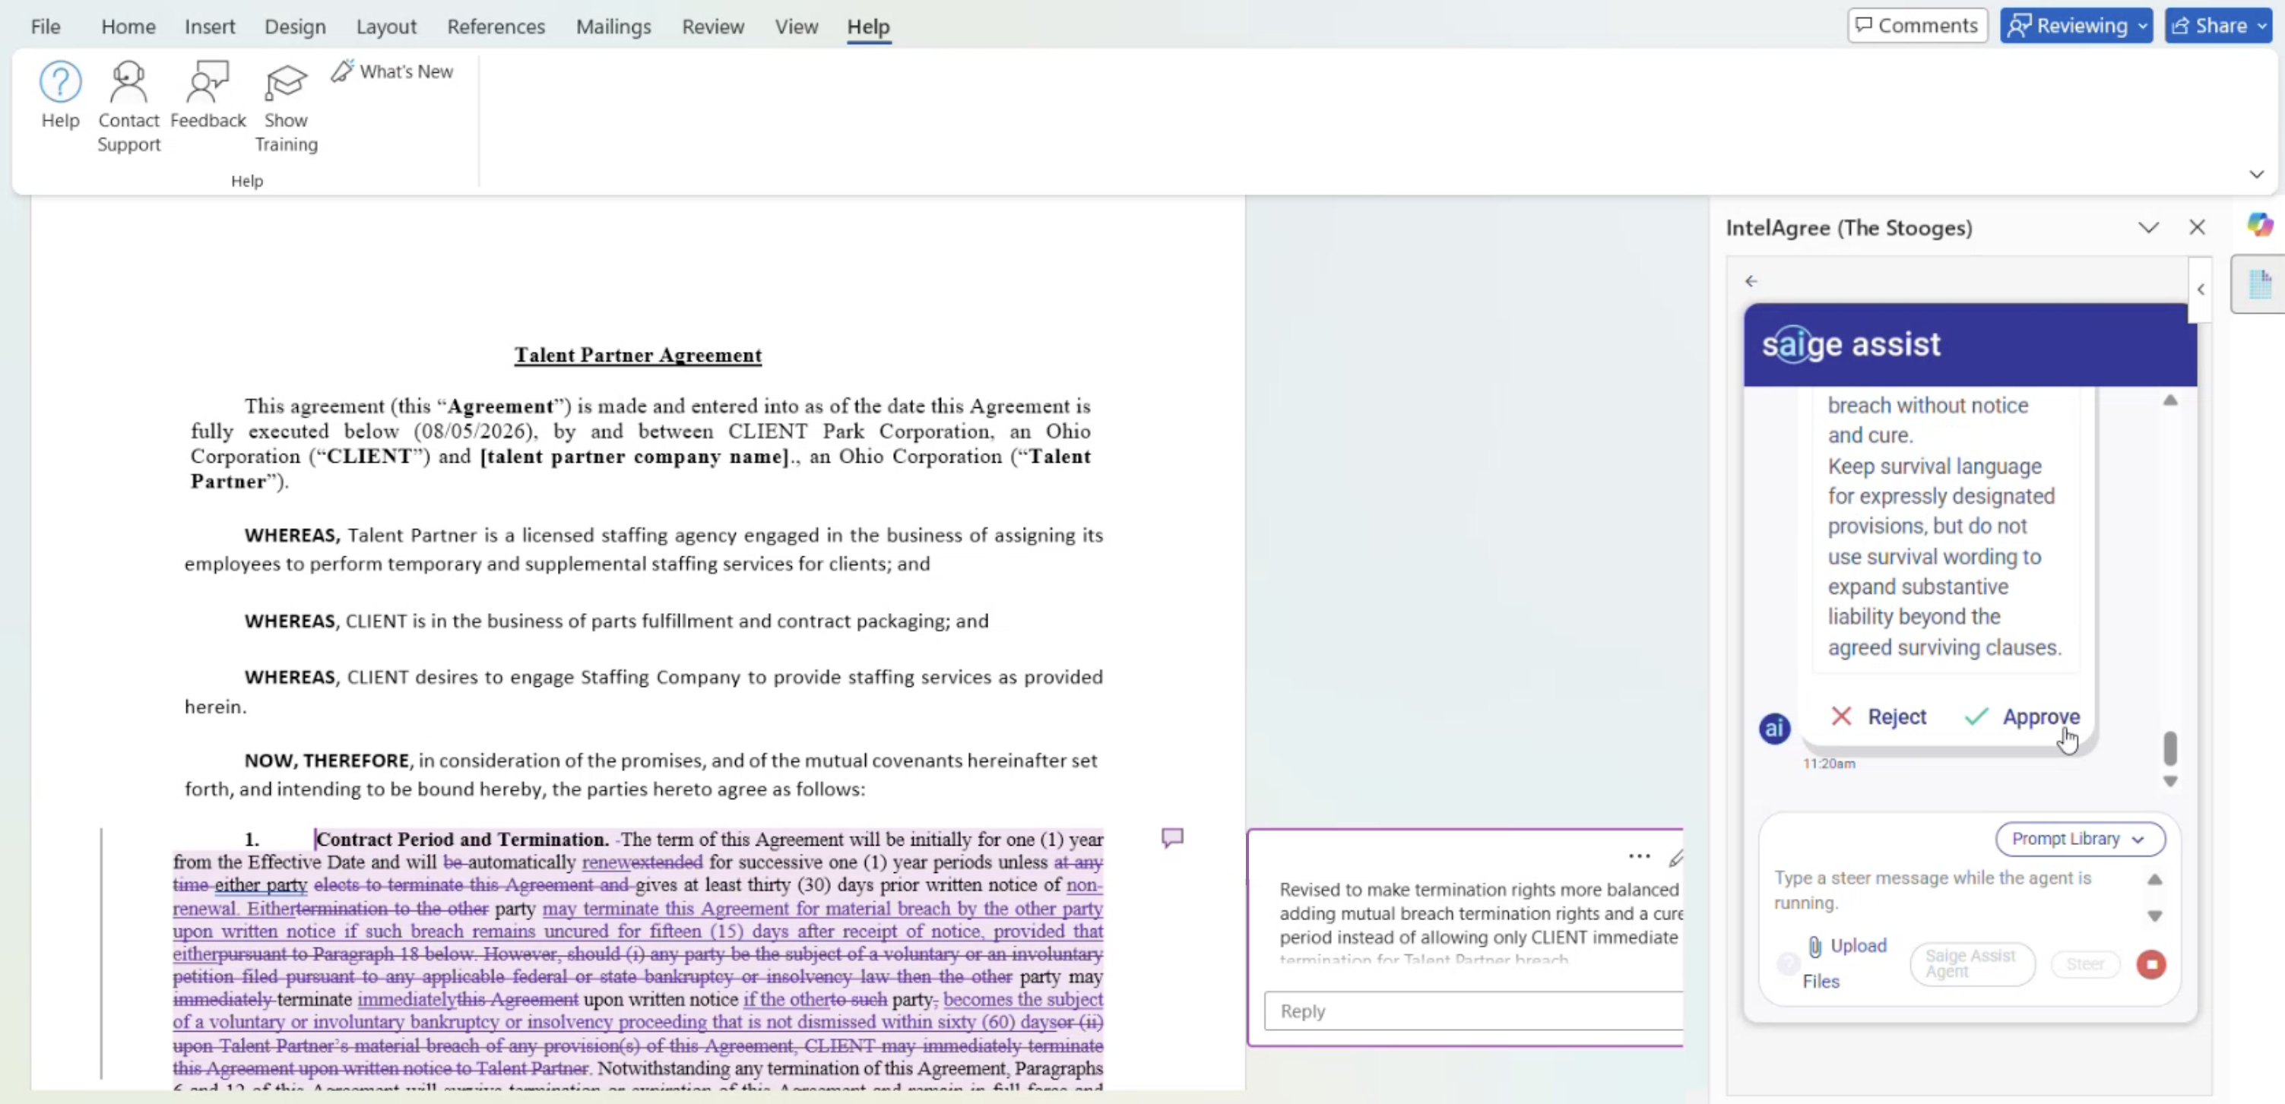The image size is (2285, 1104).
Task: Open the Layout tab
Action: point(386,27)
